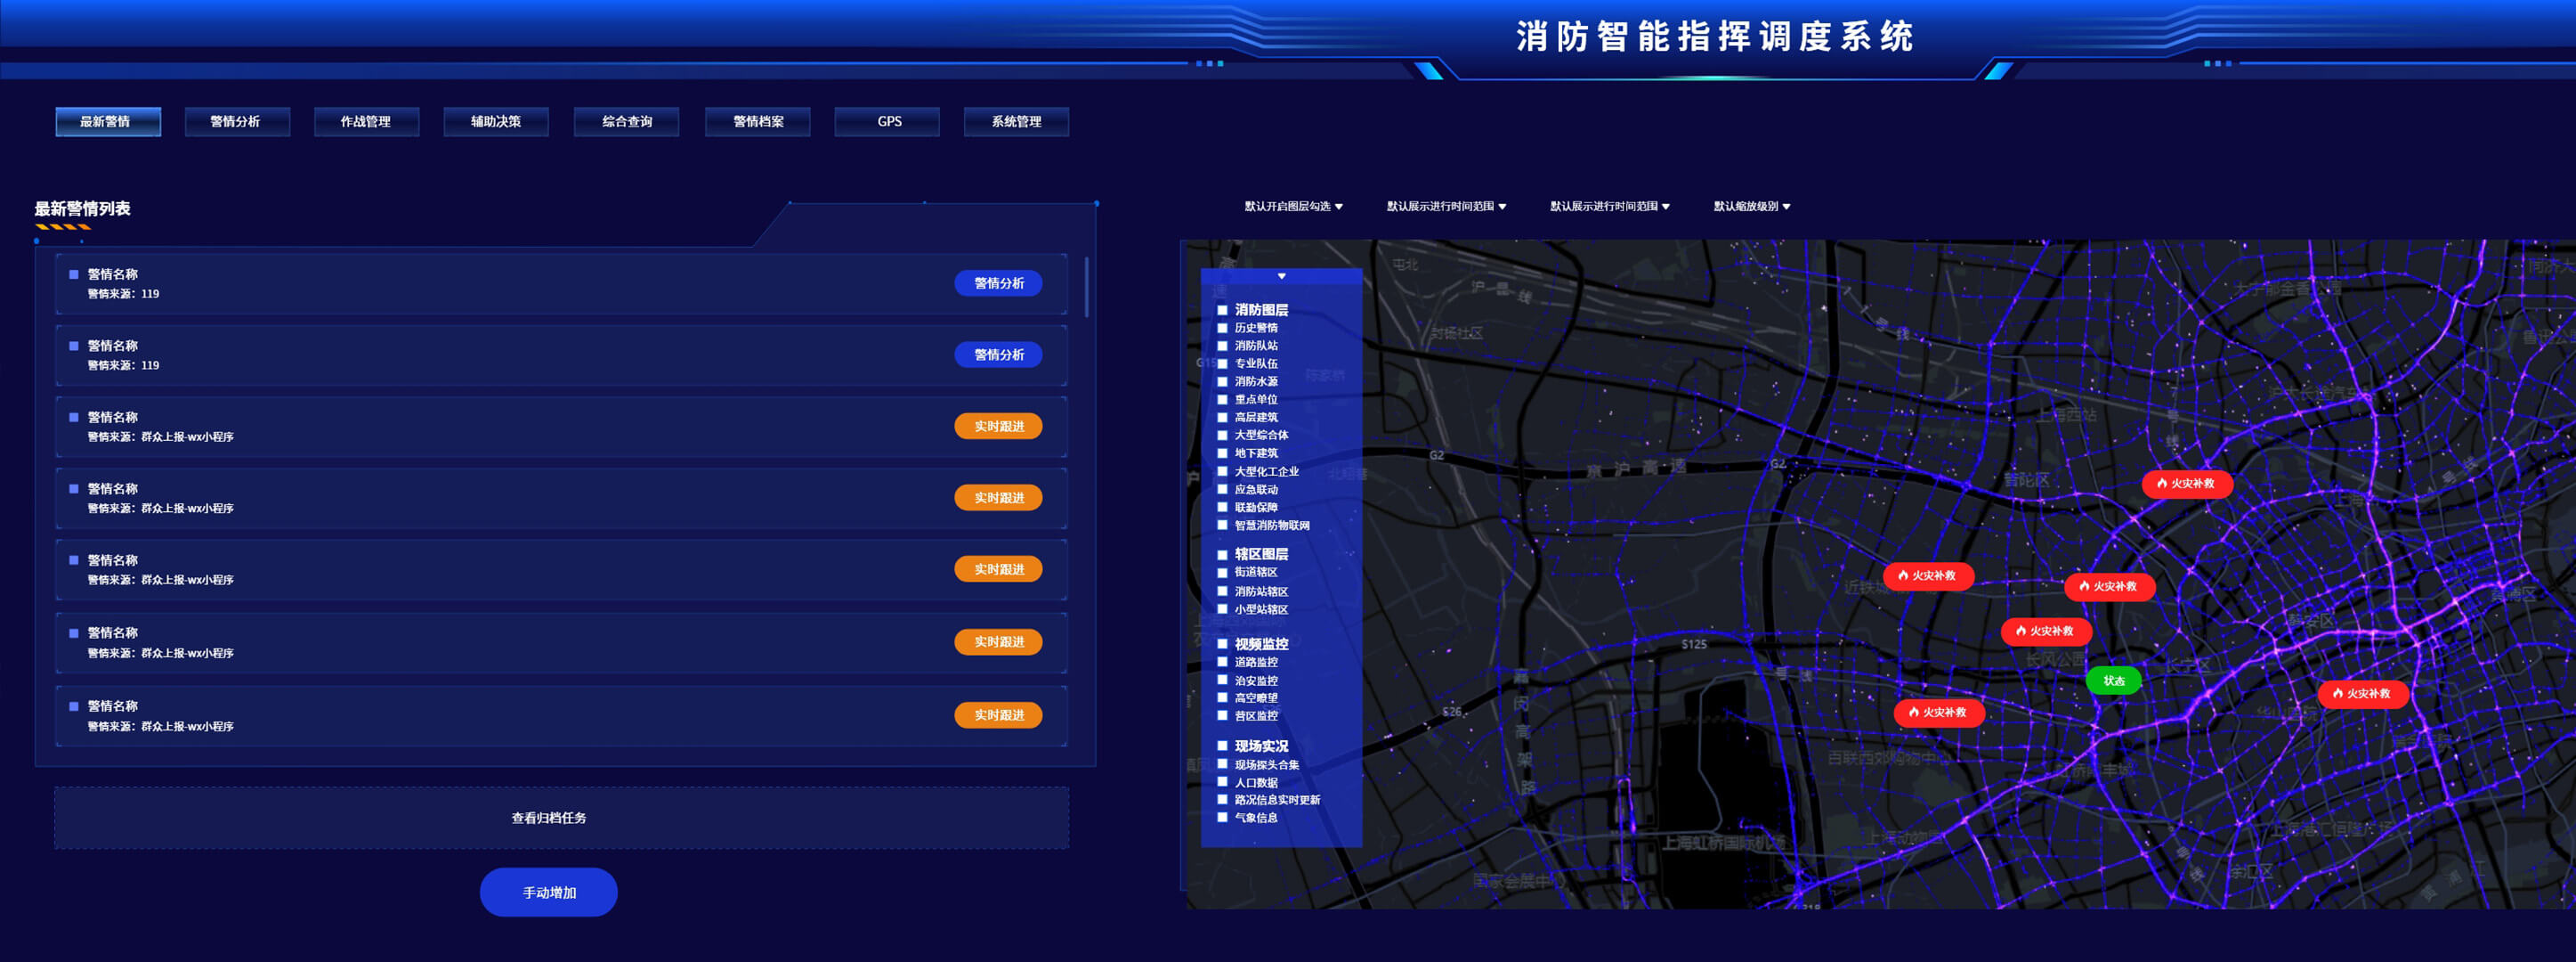Click the blue square bullet of first alarm
The width and height of the screenshot is (2576, 962).
(x=73, y=274)
